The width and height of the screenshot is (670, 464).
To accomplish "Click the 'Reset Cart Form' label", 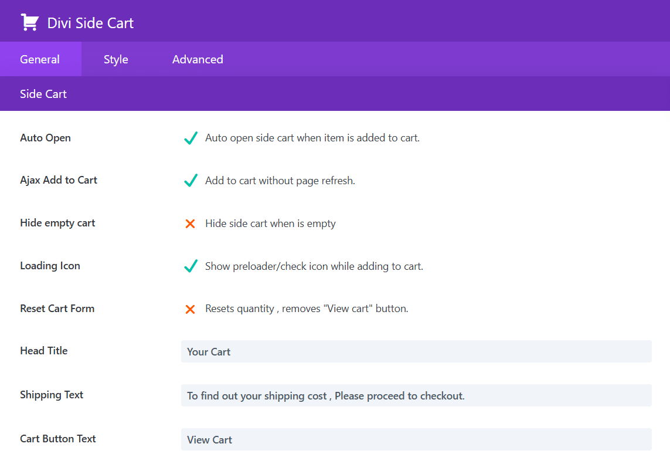I will click(x=57, y=309).
